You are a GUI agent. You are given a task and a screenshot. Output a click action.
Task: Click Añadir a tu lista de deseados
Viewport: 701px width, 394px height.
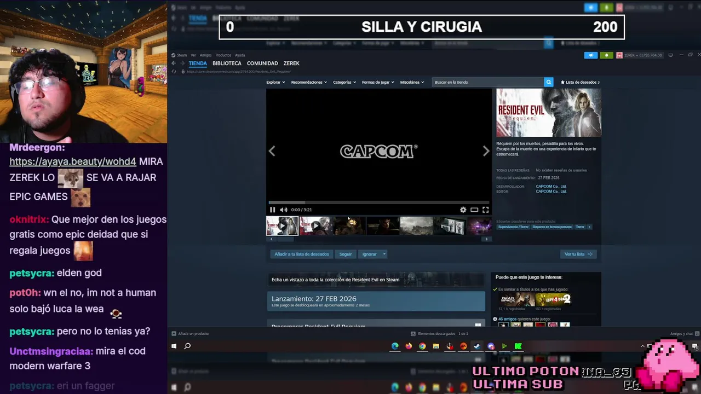point(302,254)
